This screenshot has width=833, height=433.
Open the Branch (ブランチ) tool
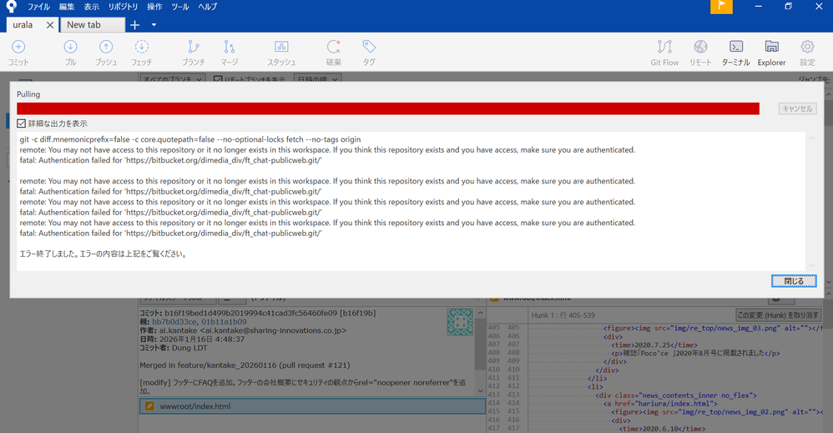tap(194, 47)
